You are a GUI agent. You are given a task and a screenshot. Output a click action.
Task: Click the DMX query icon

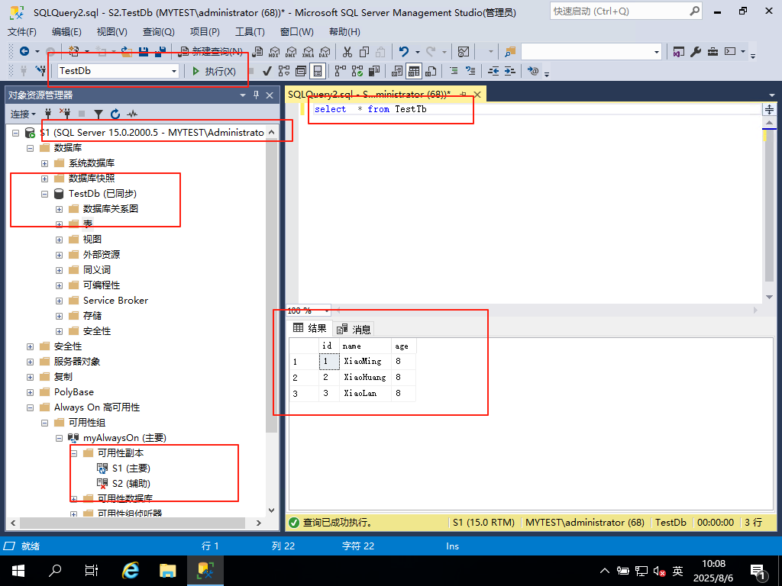tap(291, 52)
